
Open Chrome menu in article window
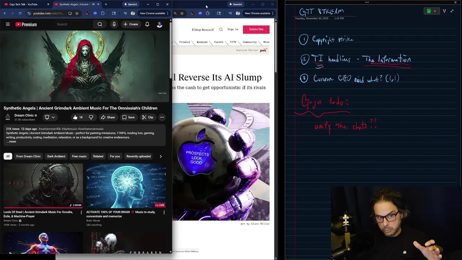(x=273, y=13)
